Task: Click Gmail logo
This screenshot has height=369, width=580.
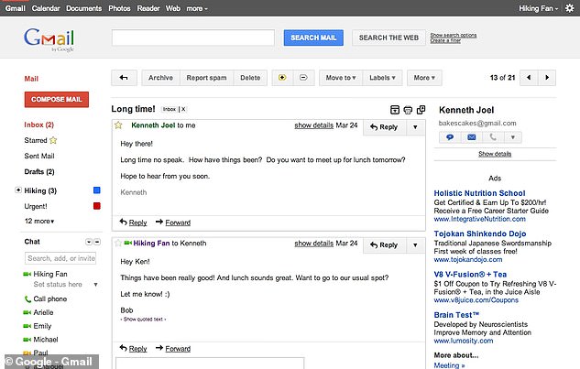Action: pyautogui.click(x=49, y=39)
